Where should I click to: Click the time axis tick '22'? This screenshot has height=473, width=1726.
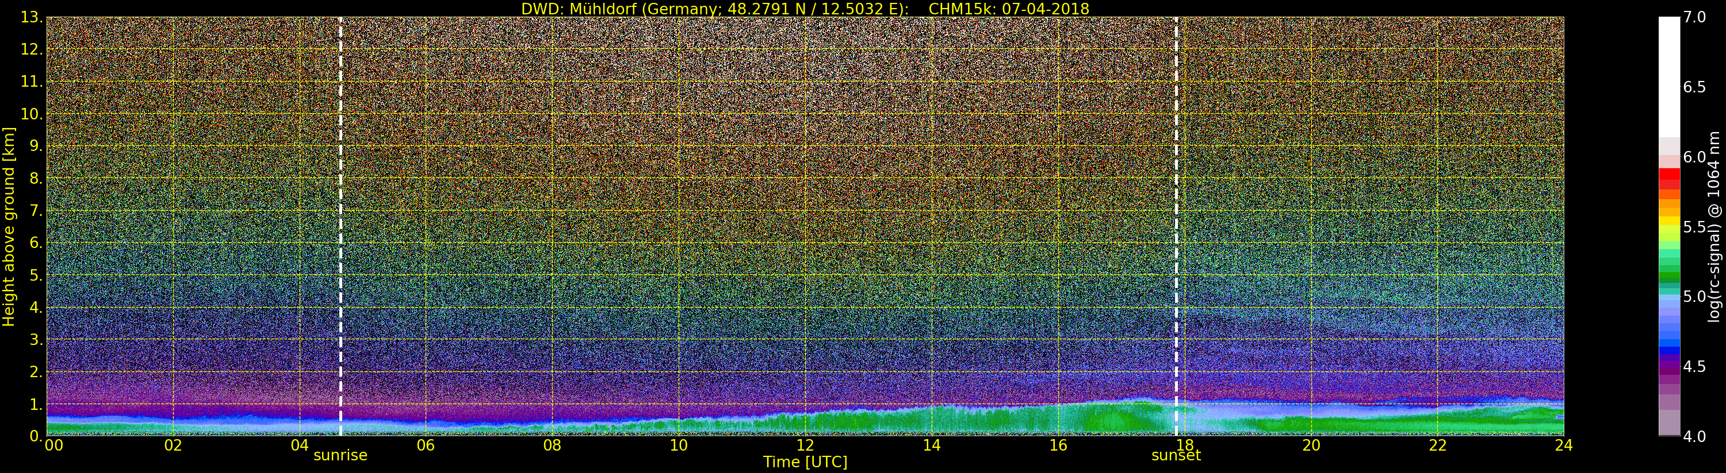[x=1437, y=445]
